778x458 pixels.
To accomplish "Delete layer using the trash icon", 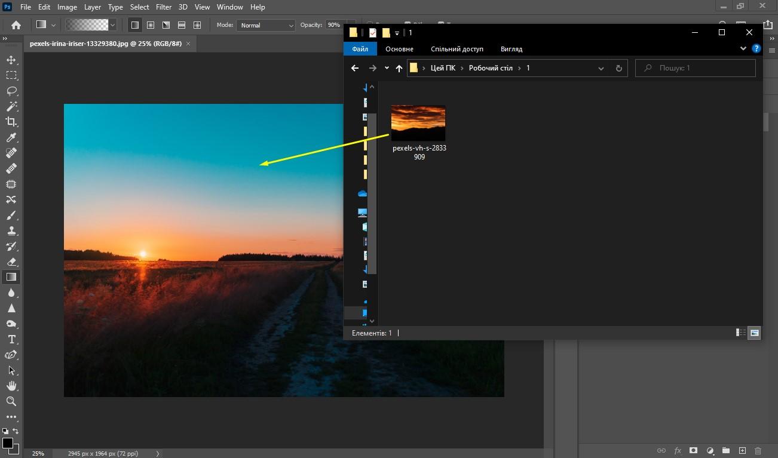I will pos(758,451).
